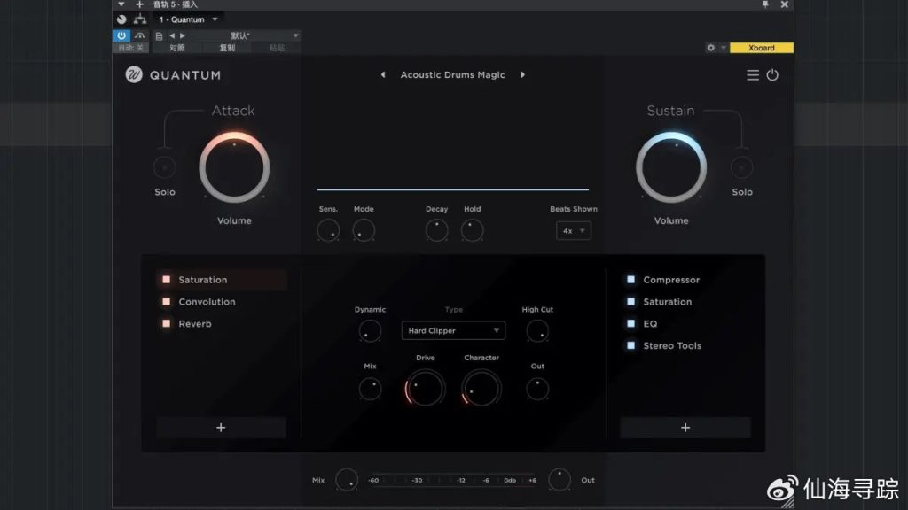Click the 自动: 关 automation button
908x510 pixels.
click(x=131, y=48)
